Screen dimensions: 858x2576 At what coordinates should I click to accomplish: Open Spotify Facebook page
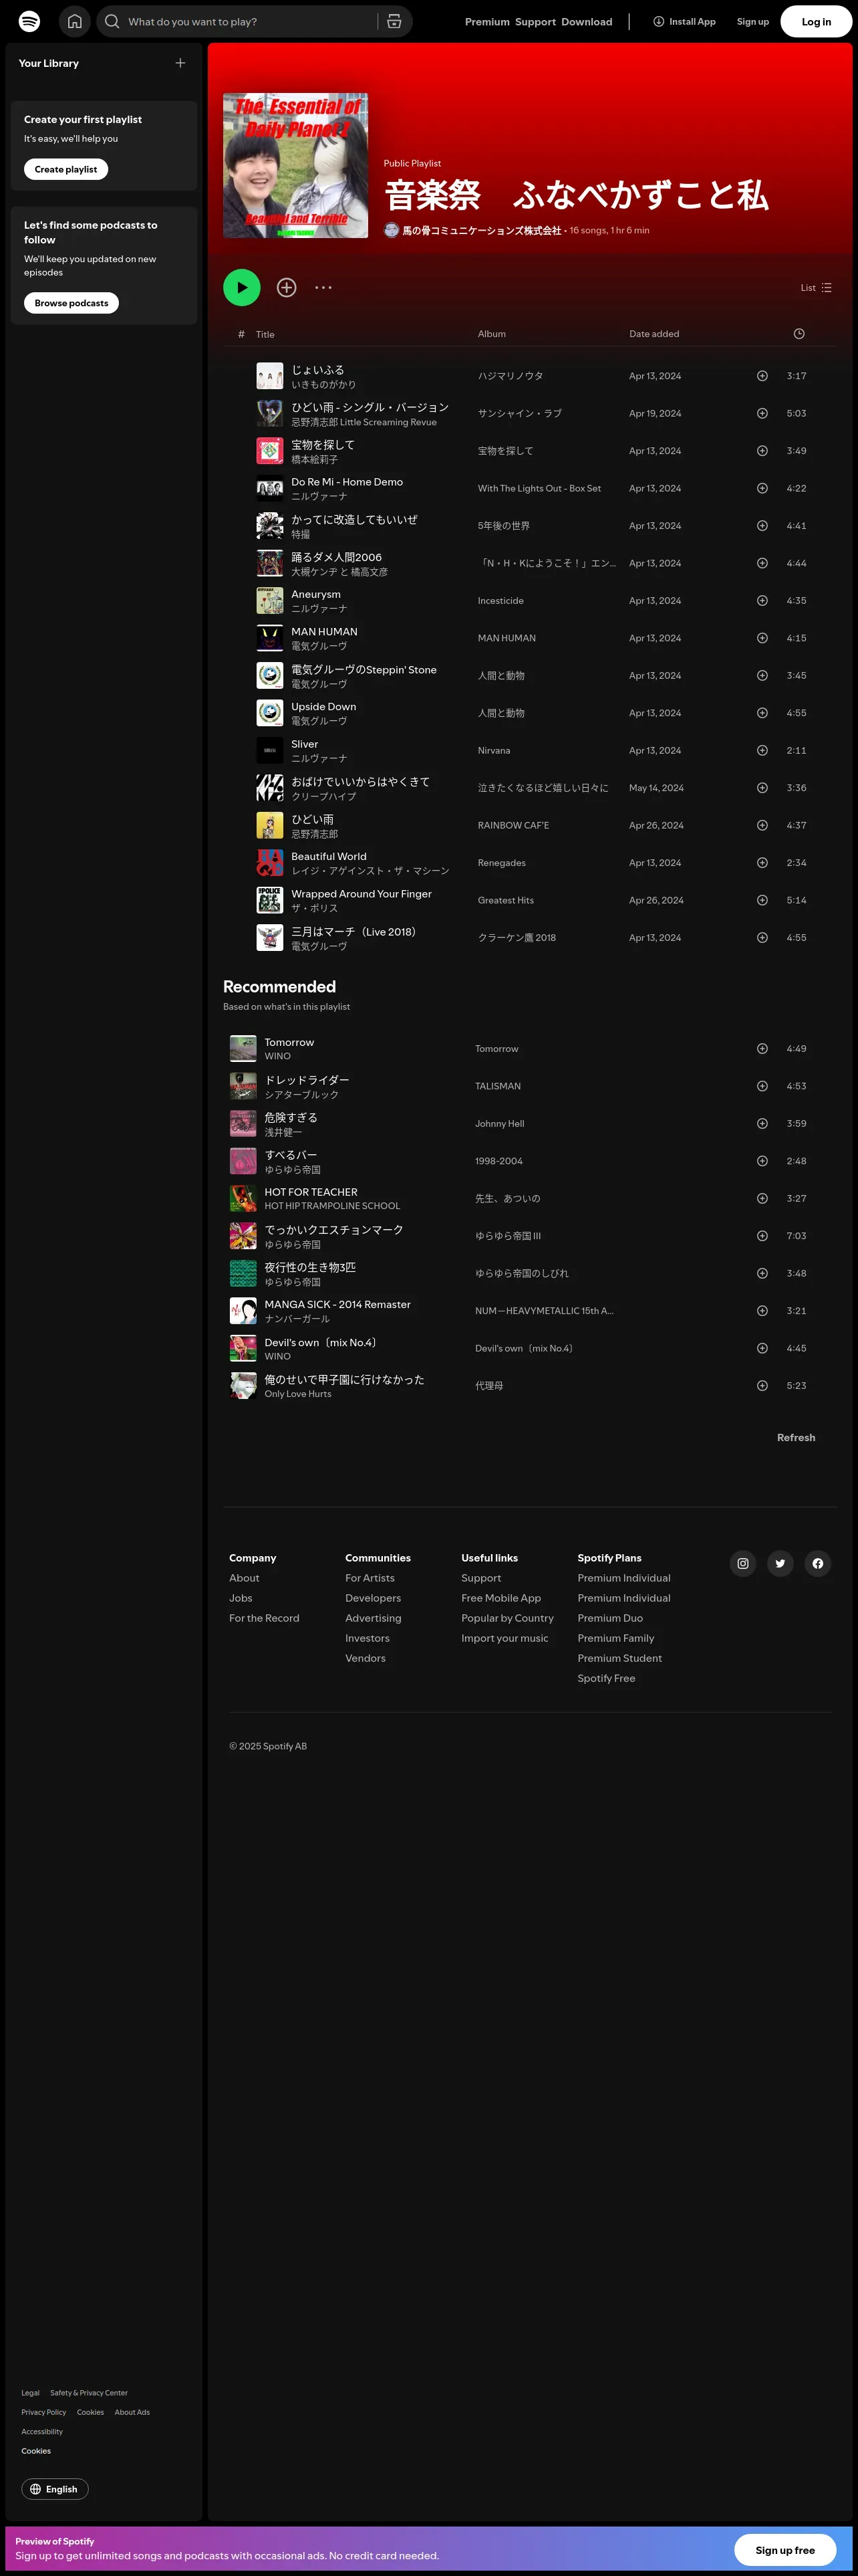[818, 1563]
